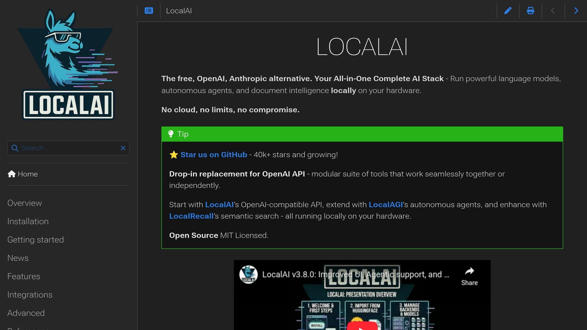Open the Getting started sidebar entry
This screenshot has width=587, height=330.
coord(36,240)
